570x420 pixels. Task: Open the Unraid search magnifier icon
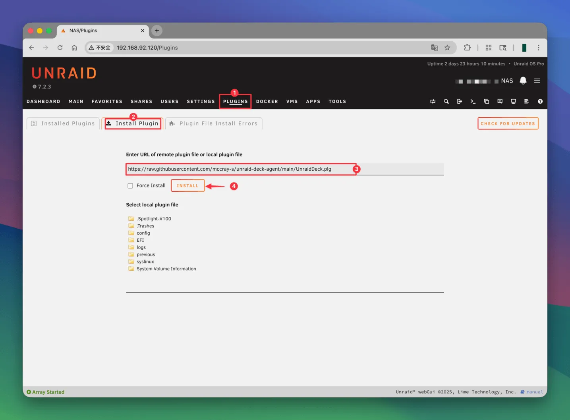446,102
